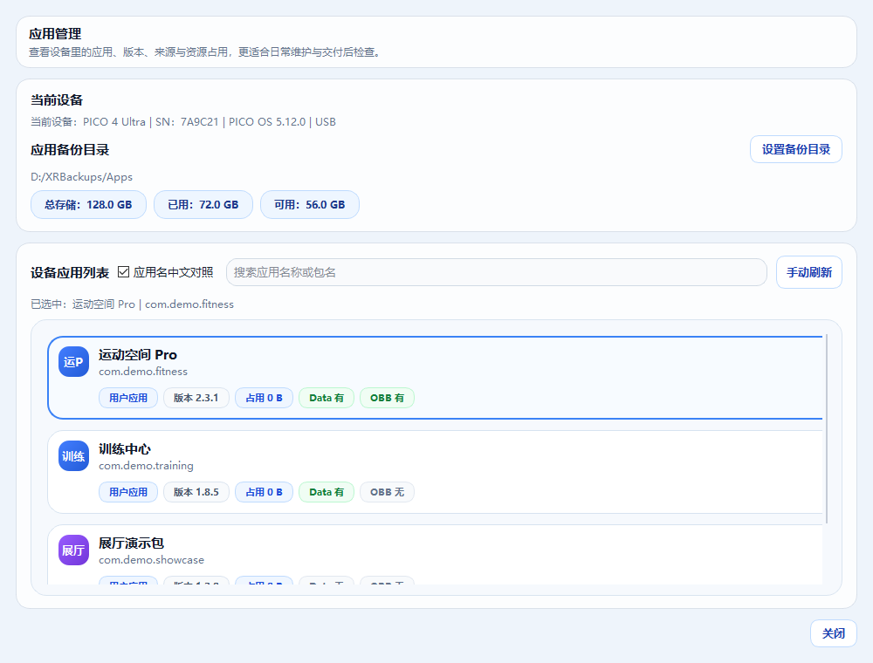Click the 已用: 72.0 GB chip
The image size is (873, 663).
(x=203, y=205)
